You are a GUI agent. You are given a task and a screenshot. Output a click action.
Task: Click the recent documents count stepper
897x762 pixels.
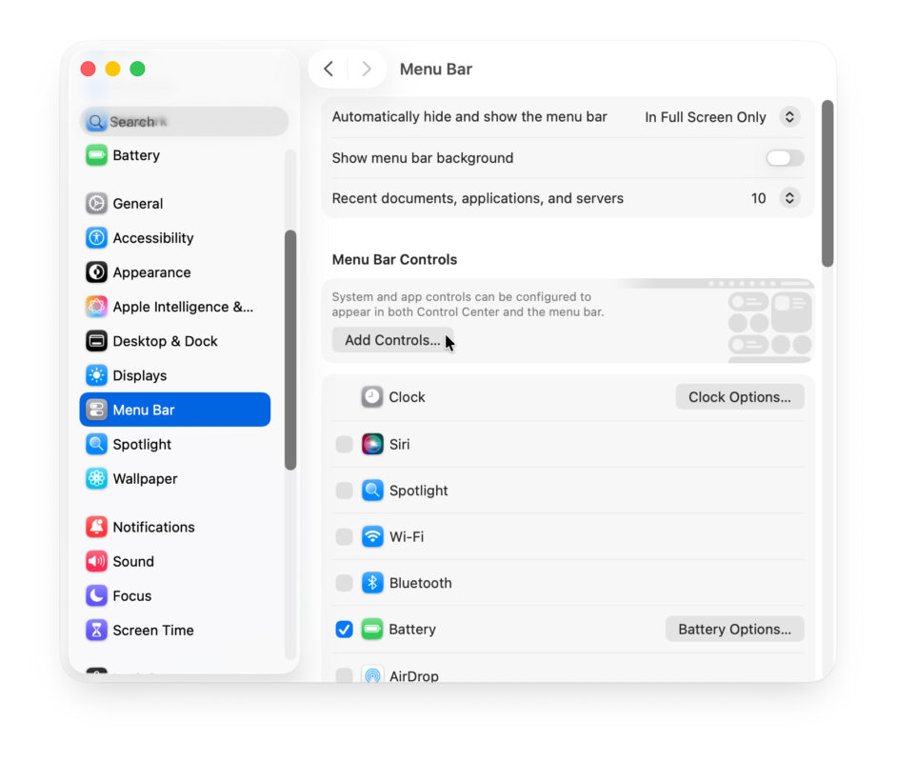point(788,198)
